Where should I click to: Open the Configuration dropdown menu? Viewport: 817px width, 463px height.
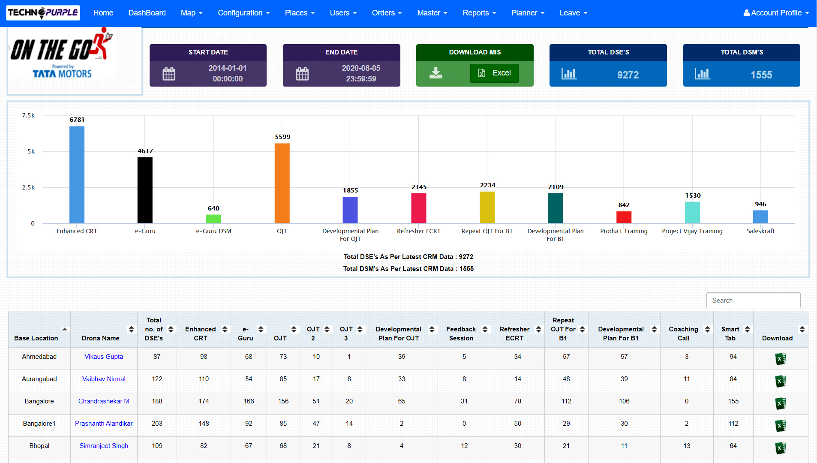coord(244,13)
